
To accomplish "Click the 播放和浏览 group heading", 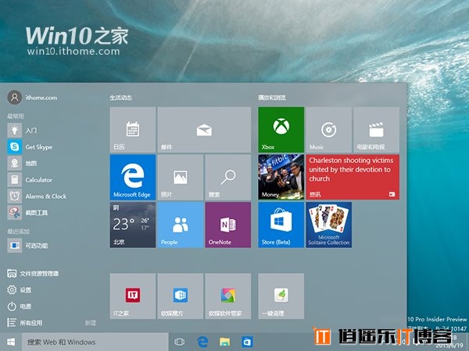I will click(272, 97).
